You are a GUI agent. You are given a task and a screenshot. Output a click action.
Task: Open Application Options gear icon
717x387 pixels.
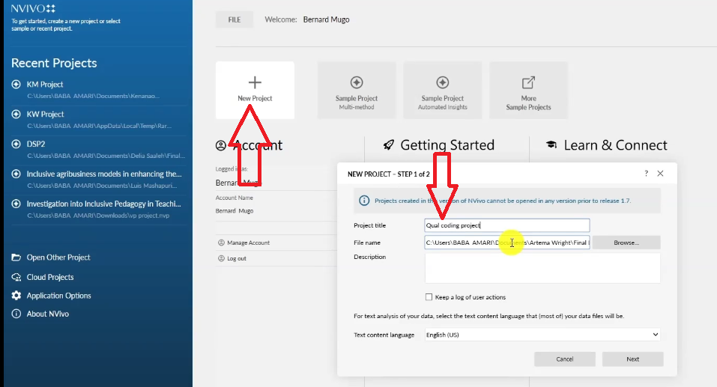(16, 296)
